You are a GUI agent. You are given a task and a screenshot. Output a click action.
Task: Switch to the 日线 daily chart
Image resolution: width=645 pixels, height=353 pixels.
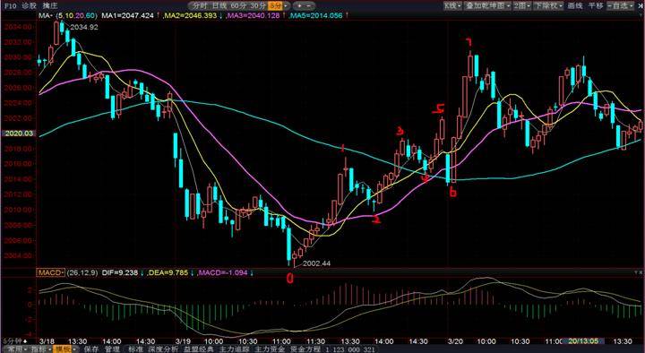tap(219, 5)
